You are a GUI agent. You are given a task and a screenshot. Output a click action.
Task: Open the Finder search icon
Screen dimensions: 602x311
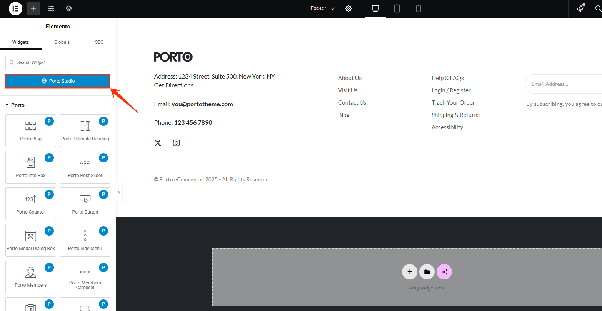click(598, 8)
